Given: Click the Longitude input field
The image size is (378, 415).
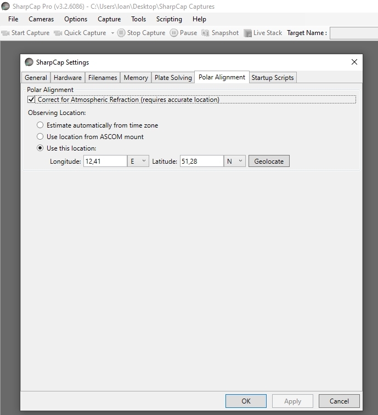Looking at the screenshot, I should (104, 161).
